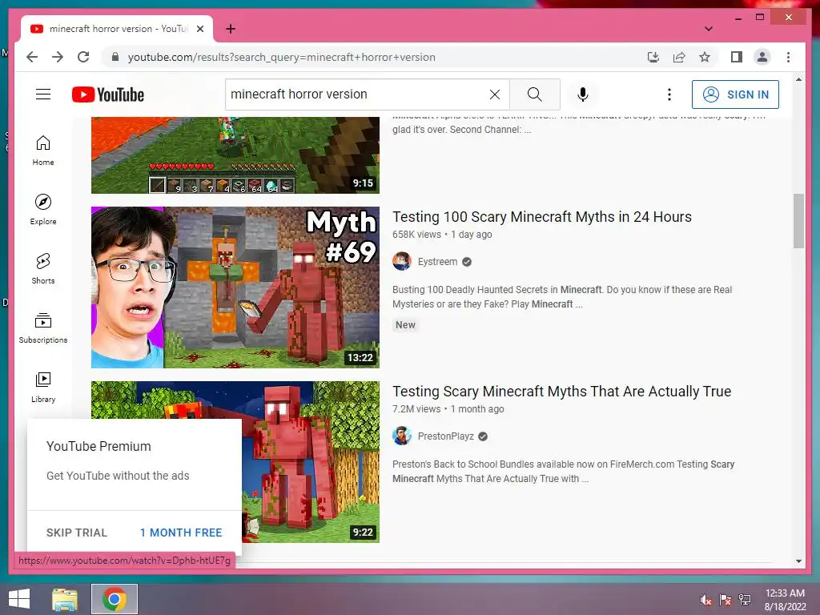Expand the tab search dropdown arrow

coord(709,29)
